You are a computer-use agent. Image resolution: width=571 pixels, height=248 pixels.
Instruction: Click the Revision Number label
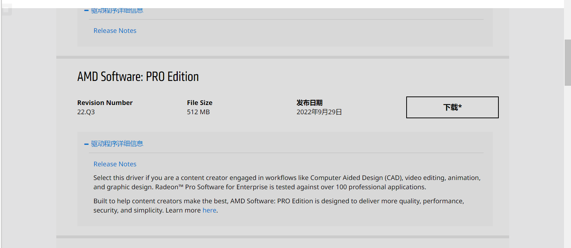tap(105, 103)
